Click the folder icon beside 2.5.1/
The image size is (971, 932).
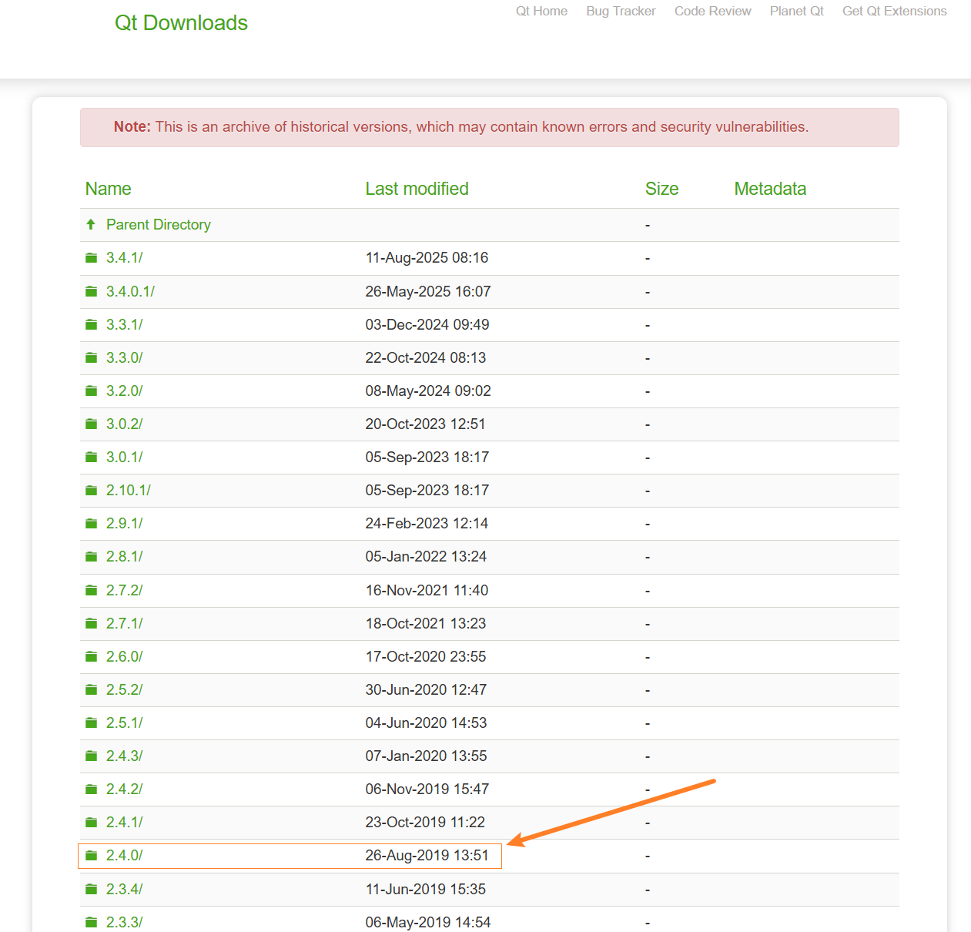[x=91, y=722]
